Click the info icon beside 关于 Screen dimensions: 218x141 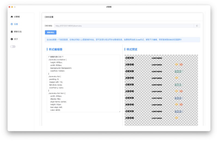coord(12,39)
